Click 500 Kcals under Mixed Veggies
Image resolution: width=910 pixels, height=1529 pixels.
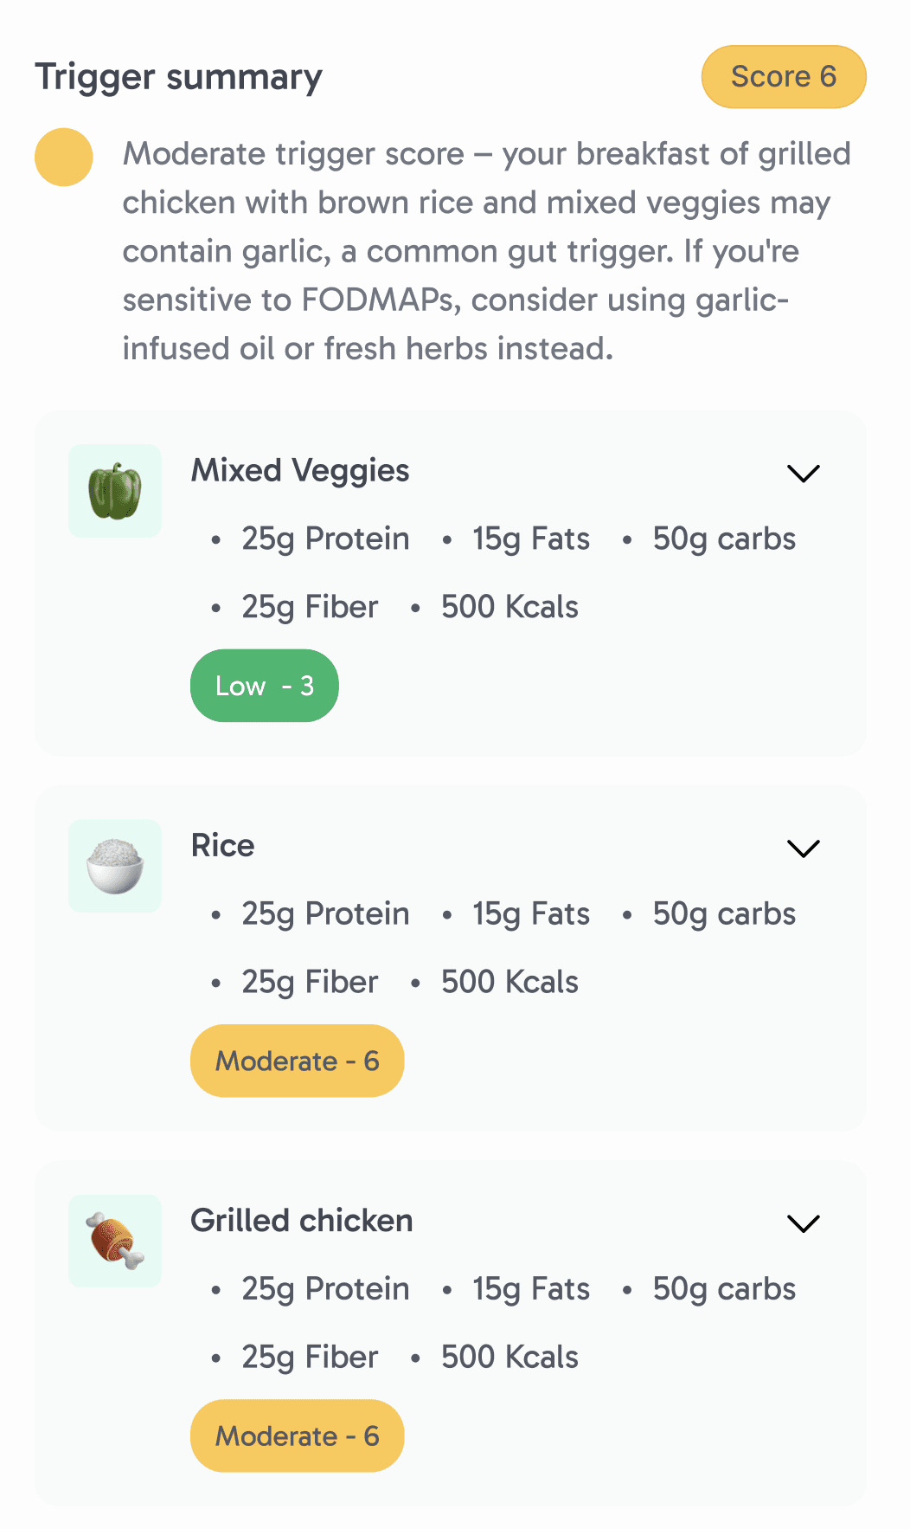pyautogui.click(x=509, y=607)
